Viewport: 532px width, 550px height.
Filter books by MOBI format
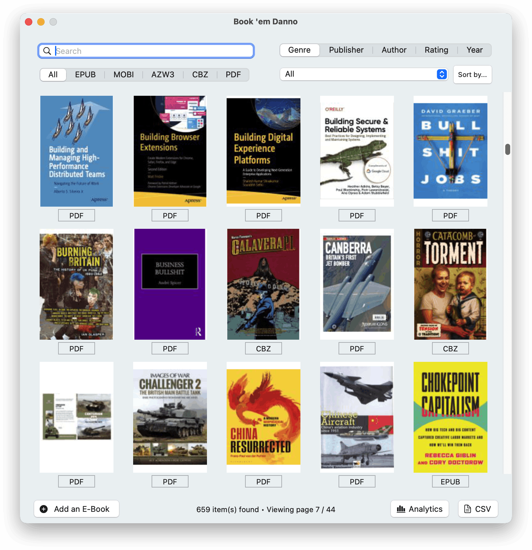tap(124, 75)
